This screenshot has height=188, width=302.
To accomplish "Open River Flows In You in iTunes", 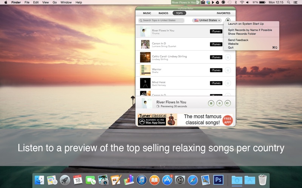I will coord(216,31).
